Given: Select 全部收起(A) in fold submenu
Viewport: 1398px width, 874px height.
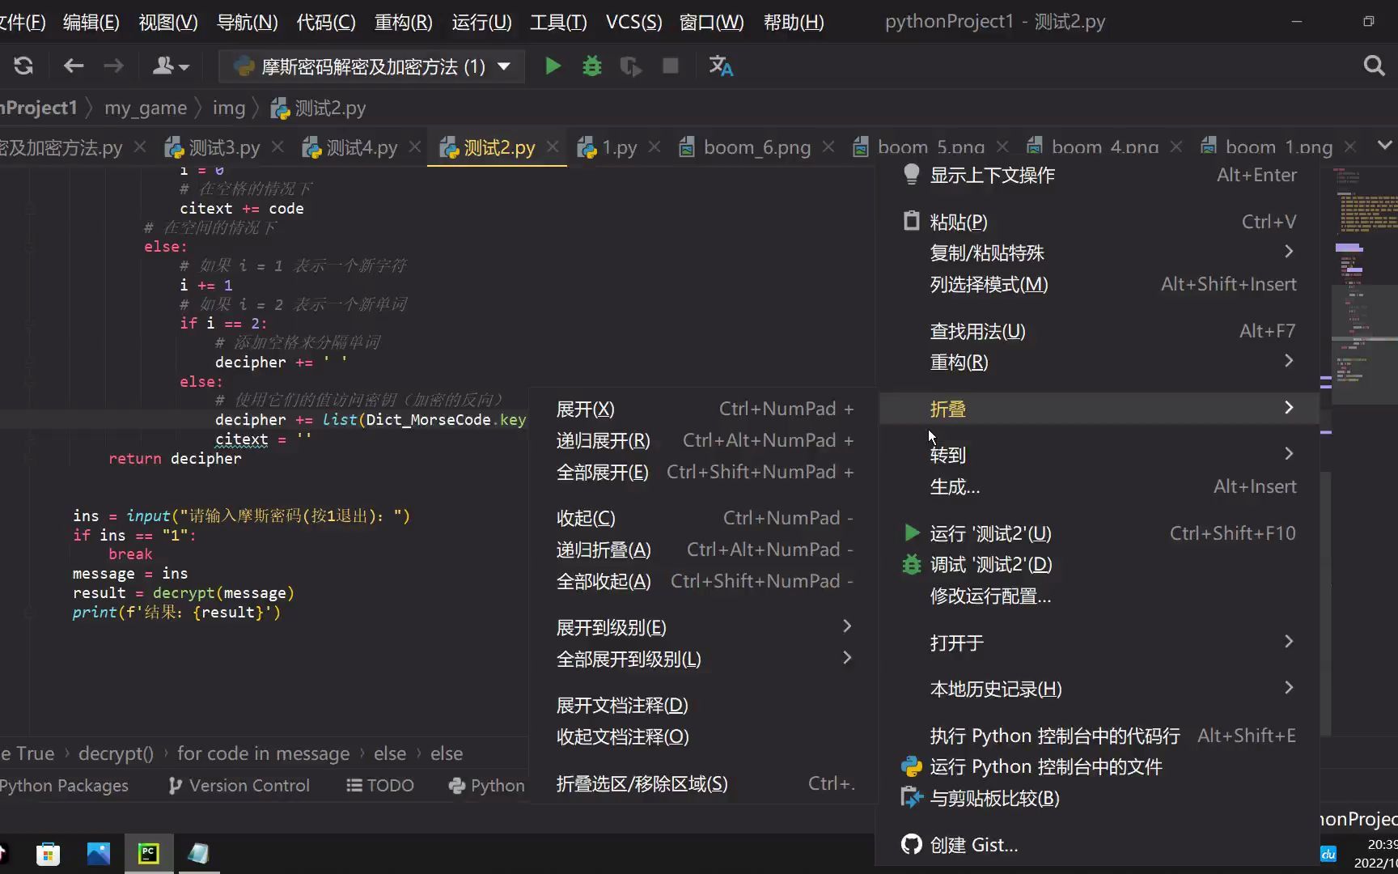Looking at the screenshot, I should [x=704, y=581].
